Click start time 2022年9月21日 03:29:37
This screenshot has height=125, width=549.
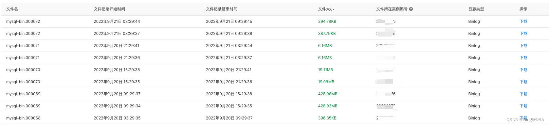click(x=117, y=34)
